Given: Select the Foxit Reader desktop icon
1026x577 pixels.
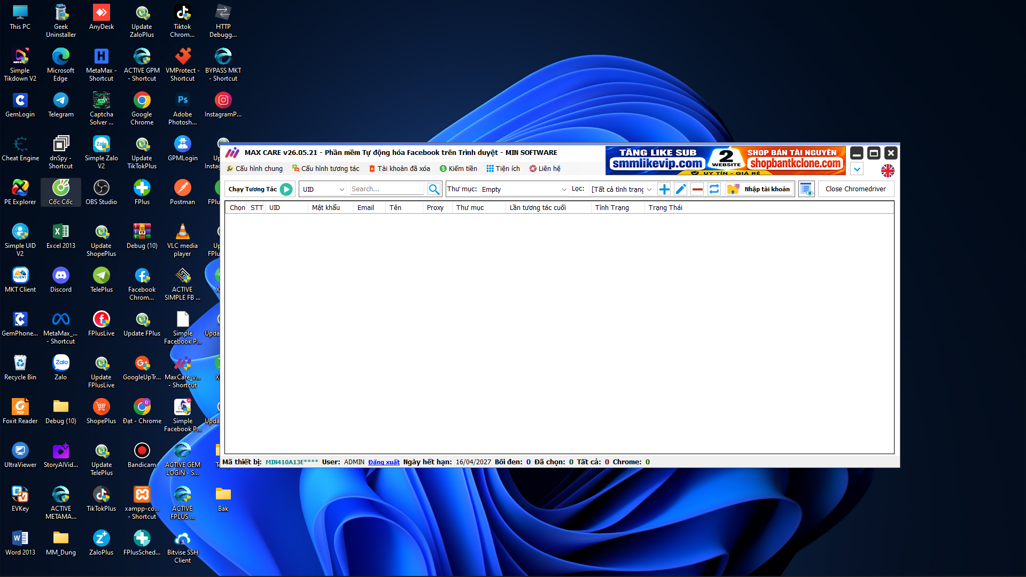Looking at the screenshot, I should point(20,411).
